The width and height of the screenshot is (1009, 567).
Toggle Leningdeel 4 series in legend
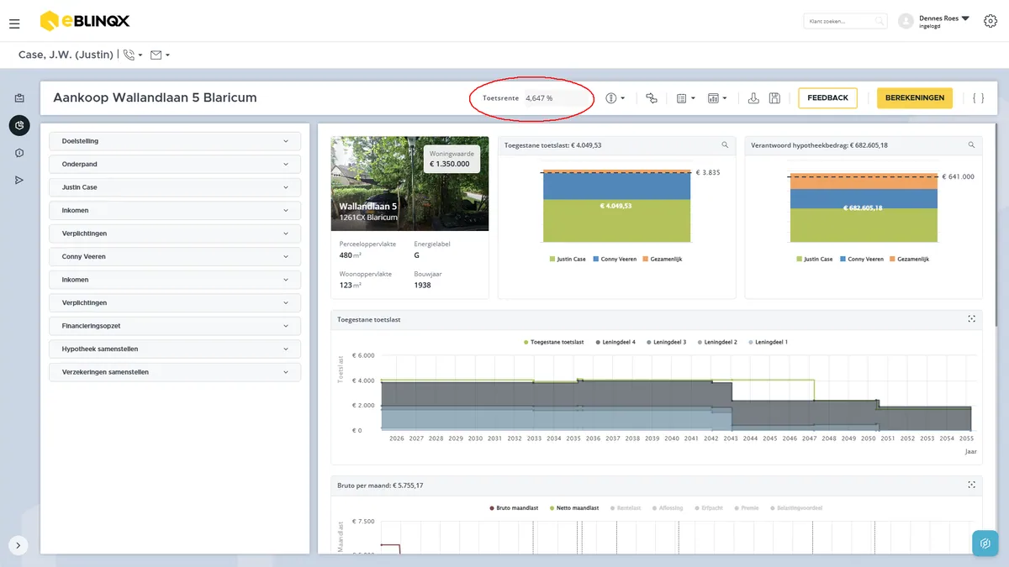615,342
